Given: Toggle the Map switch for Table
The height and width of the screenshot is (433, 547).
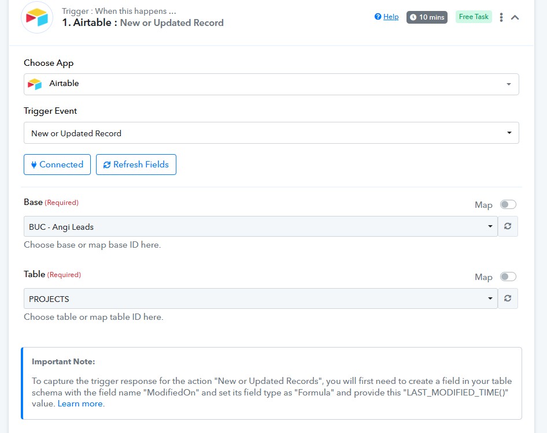Looking at the screenshot, I should pos(508,277).
